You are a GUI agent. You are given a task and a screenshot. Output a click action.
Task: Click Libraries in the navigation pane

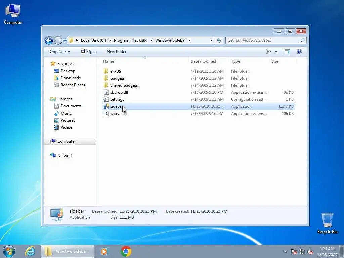click(65, 99)
